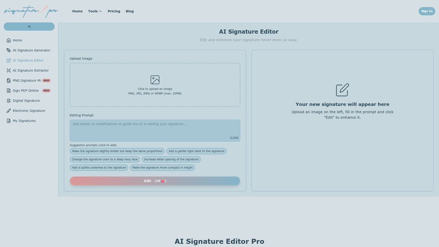Click the upload image dropzone text

(155, 91)
